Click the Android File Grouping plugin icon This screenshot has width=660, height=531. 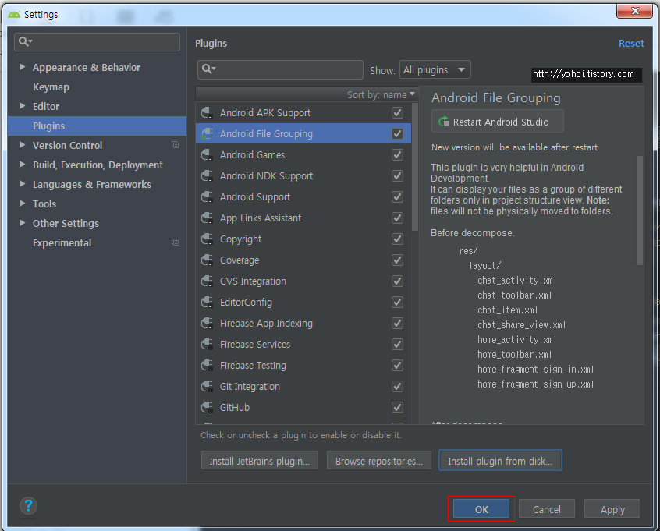[207, 134]
